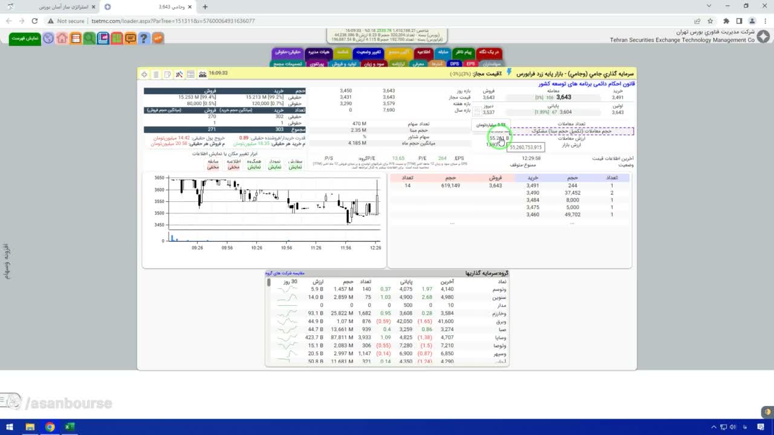Screen dimensions: 774x435
Task: Open the red EPS tab
Action: (x=470, y=63)
